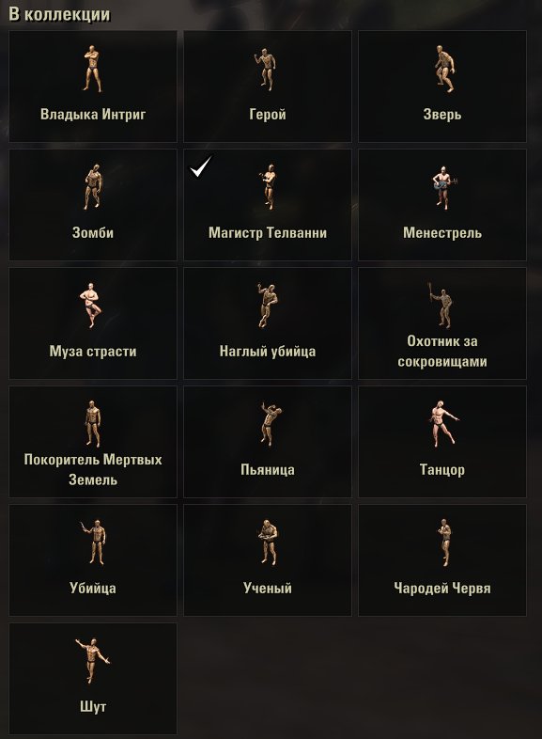Select the Менестрель figure with lute

(x=442, y=188)
